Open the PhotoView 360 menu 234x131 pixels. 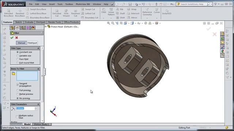click(x=83, y=4)
